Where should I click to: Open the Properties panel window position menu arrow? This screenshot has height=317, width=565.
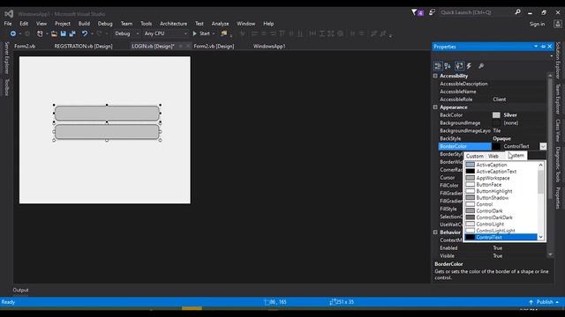(536, 47)
